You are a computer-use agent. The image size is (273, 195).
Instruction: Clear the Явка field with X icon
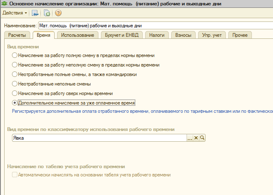pyautogui.click(x=196, y=138)
